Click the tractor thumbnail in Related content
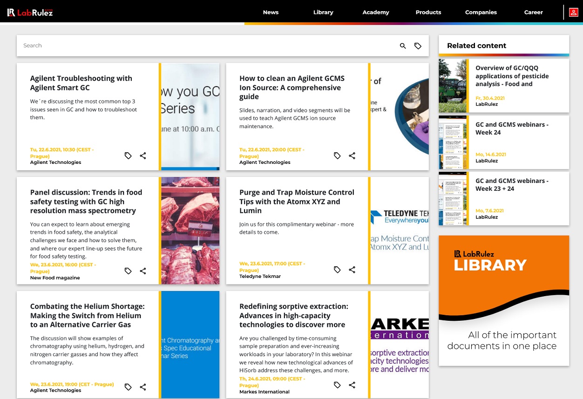583x399 pixels. click(x=453, y=86)
